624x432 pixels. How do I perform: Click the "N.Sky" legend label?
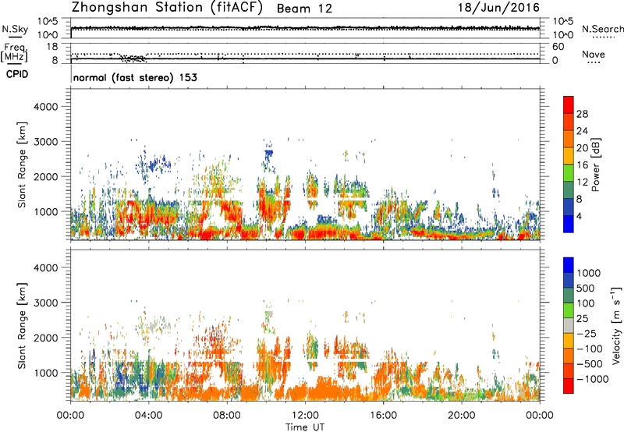tap(15, 29)
